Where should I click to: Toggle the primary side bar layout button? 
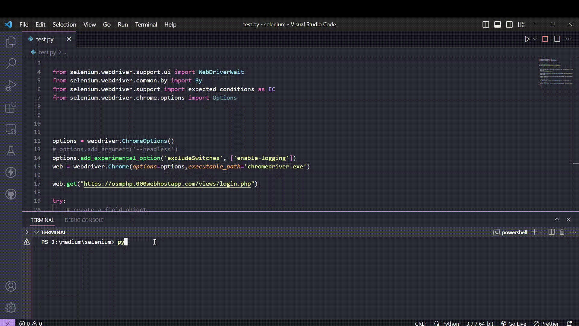click(486, 24)
